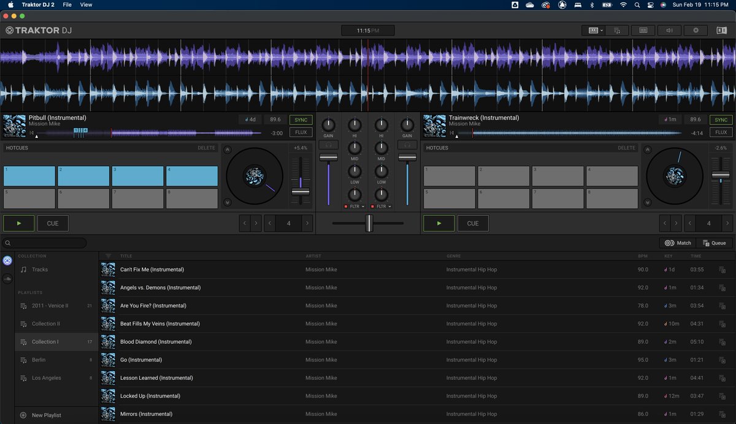
Task: Click the audio speaker toolbar icon
Action: (x=669, y=30)
